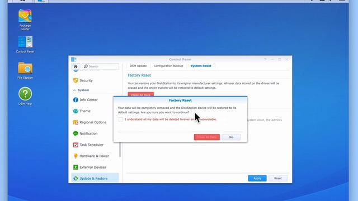
Task: Open File Station desktop icon
Action: (x=25, y=71)
